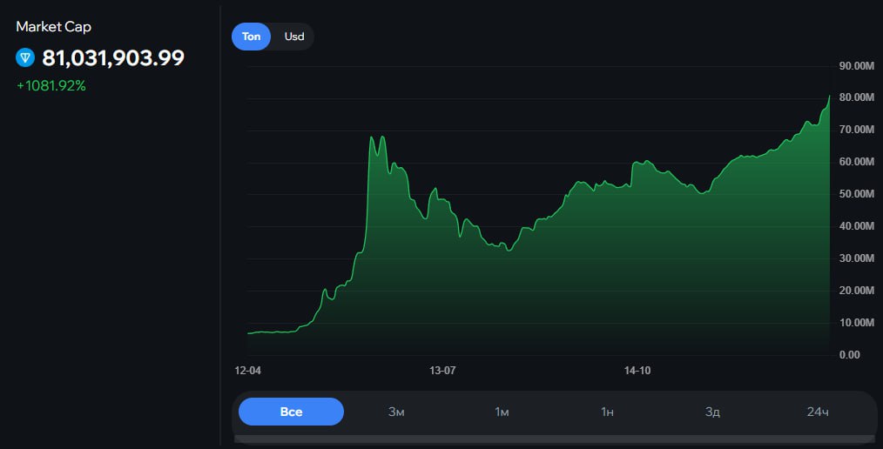883x449 pixels.
Task: Click the chart's latest point at the far right
Action: point(829,96)
